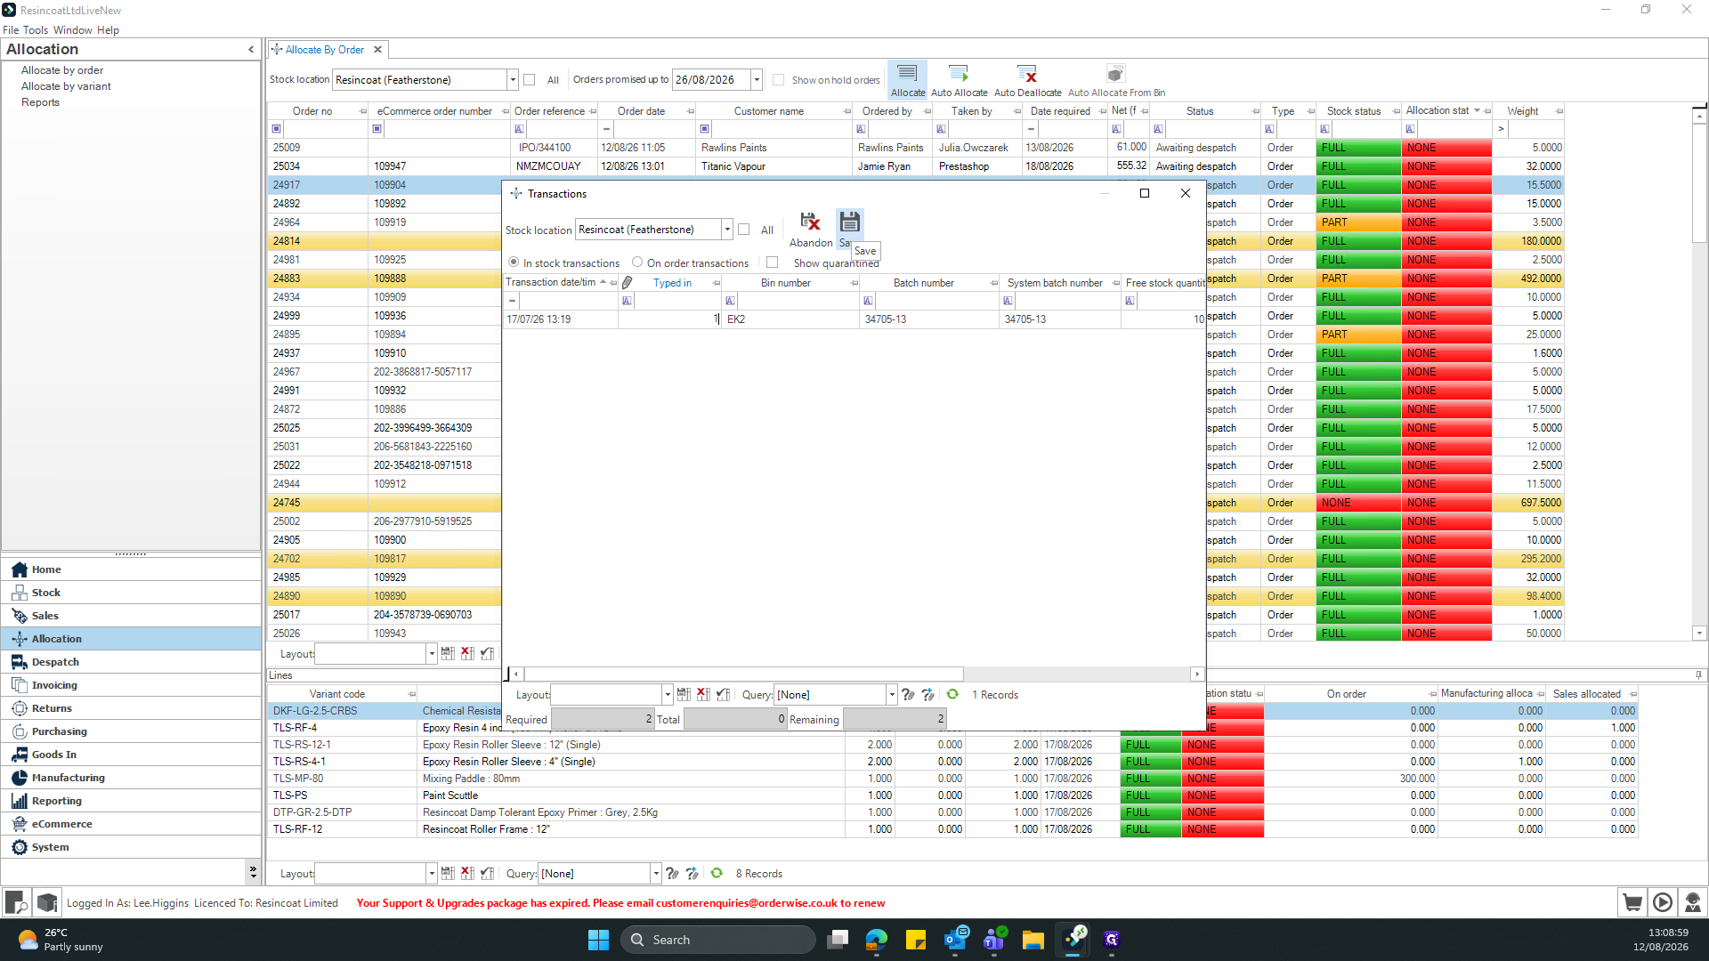The width and height of the screenshot is (1709, 961).
Task: Open Layout dropdown in Transactions footer
Action: click(668, 694)
